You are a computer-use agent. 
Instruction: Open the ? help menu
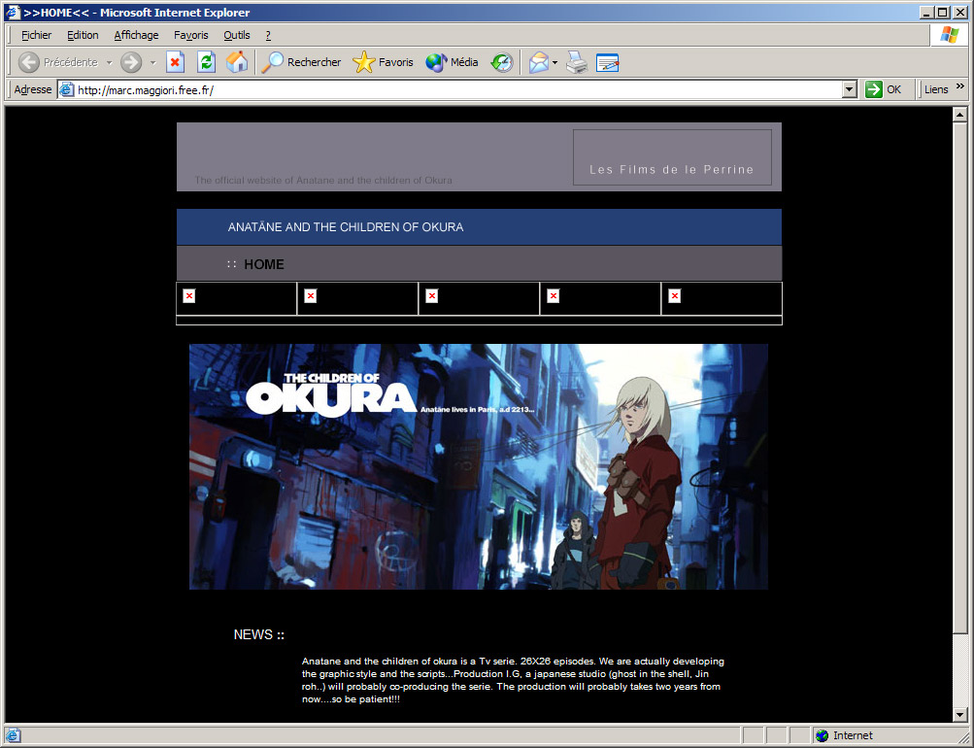[268, 35]
